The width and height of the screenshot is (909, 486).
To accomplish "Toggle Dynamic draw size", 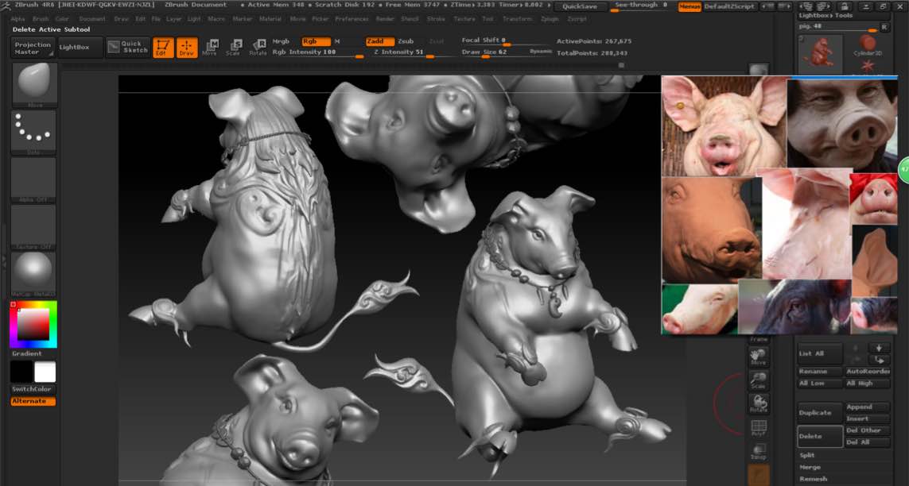I will [x=540, y=52].
